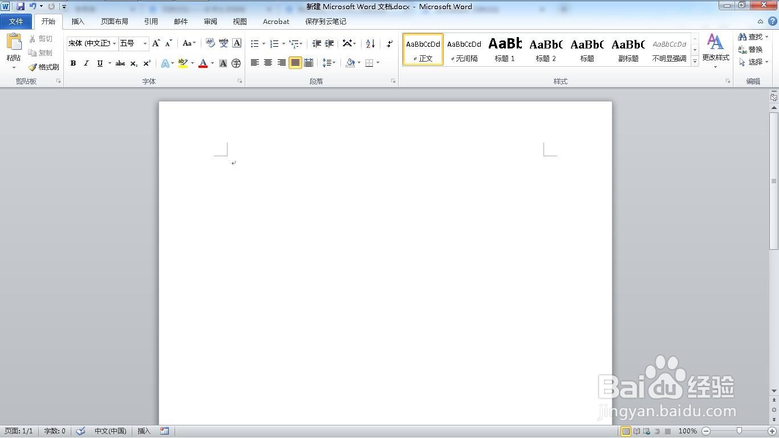Viewport: 779px width, 438px height.
Task: Click the 副标题 subtitle style thumbnail
Action: click(x=628, y=50)
